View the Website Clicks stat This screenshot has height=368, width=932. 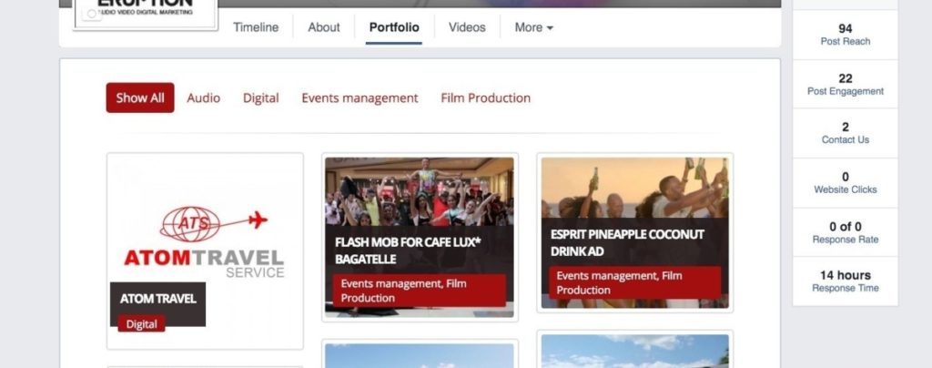(x=846, y=182)
